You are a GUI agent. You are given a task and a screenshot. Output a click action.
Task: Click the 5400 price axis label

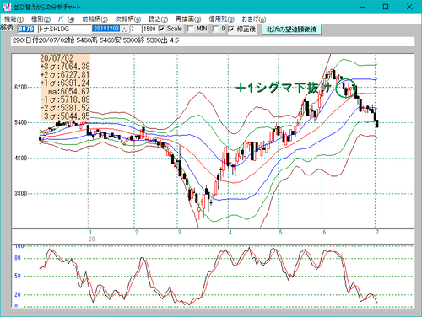21,122
